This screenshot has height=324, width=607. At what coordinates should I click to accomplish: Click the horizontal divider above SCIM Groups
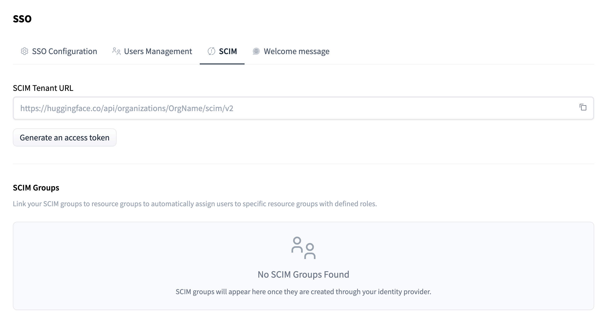tap(303, 164)
